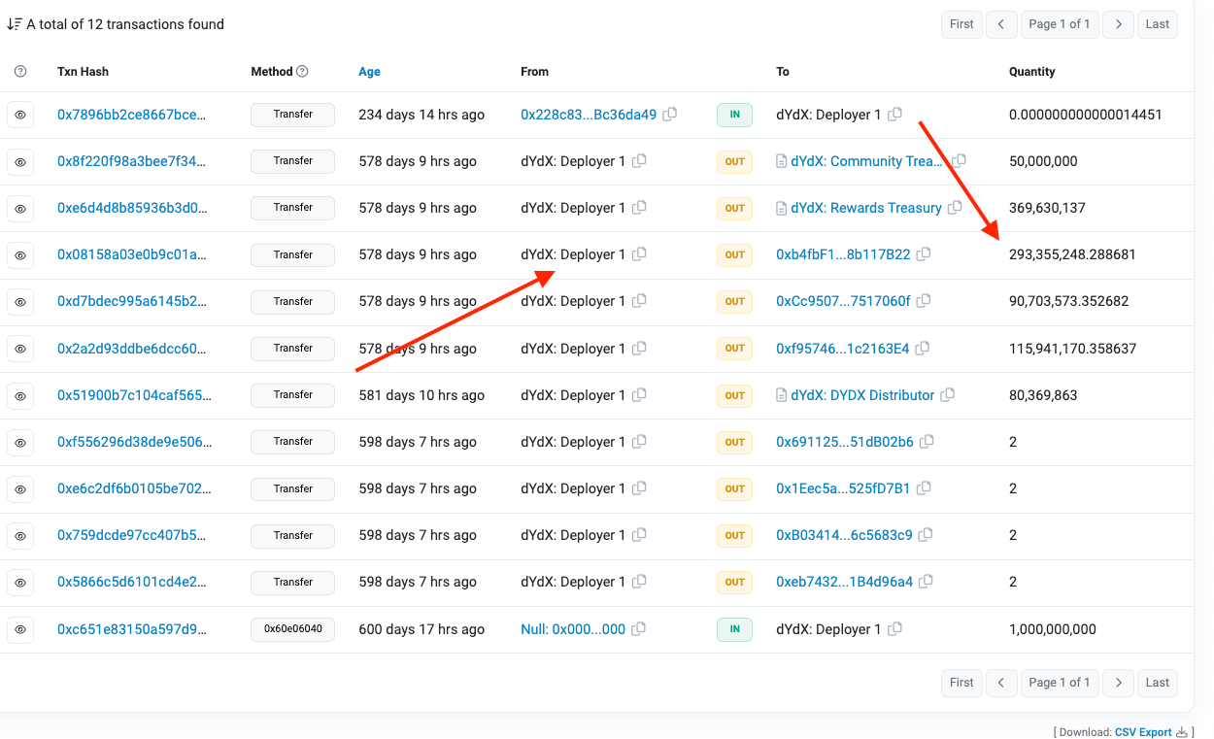Click bottom Last page button
Image resolution: width=1214 pixels, height=739 pixels.
point(1158,683)
